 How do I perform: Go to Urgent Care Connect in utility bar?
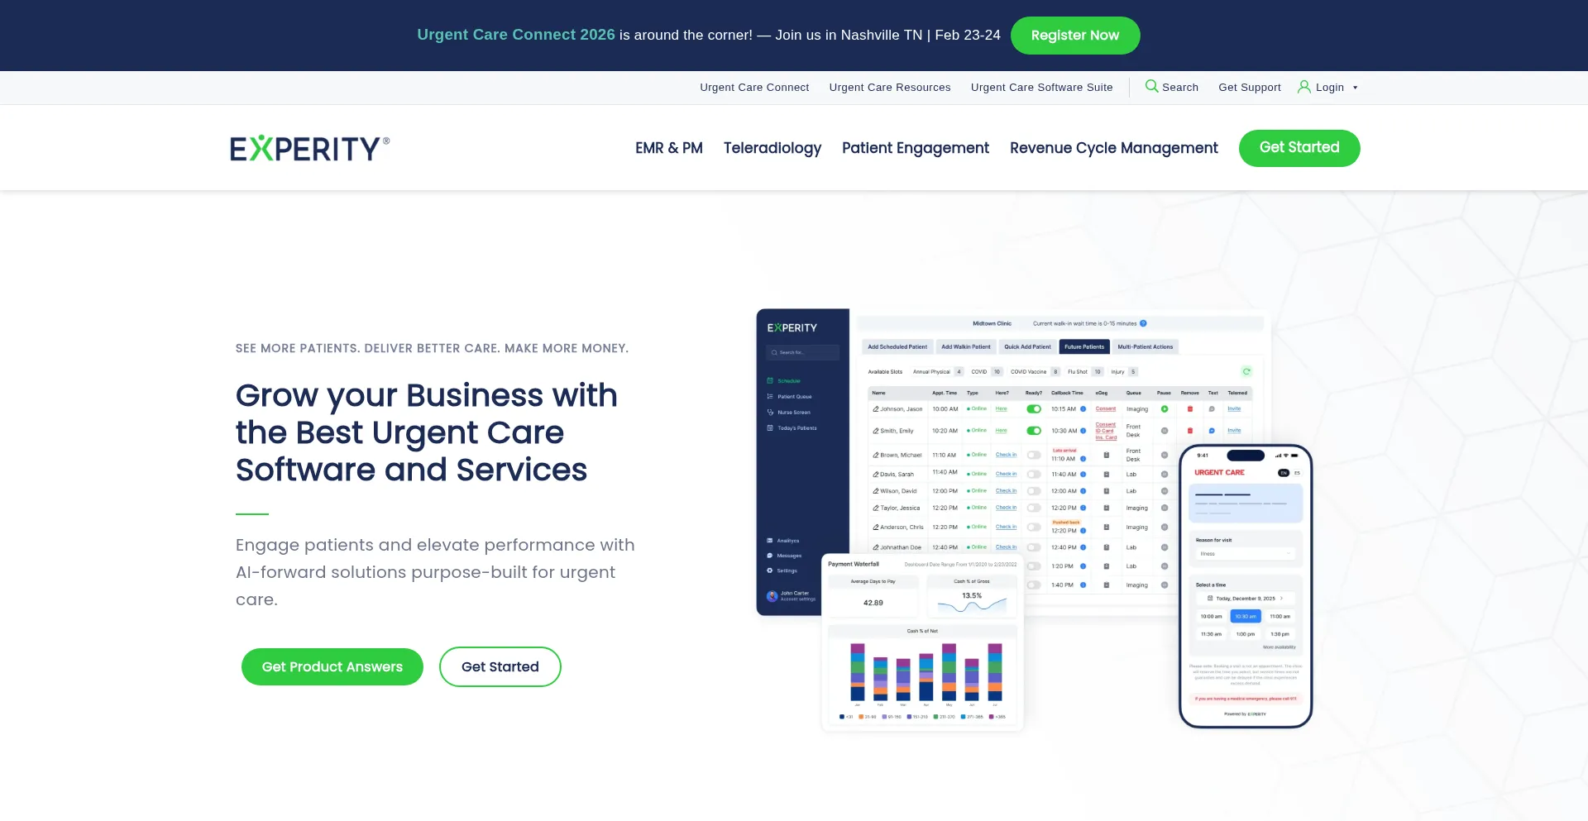click(754, 87)
